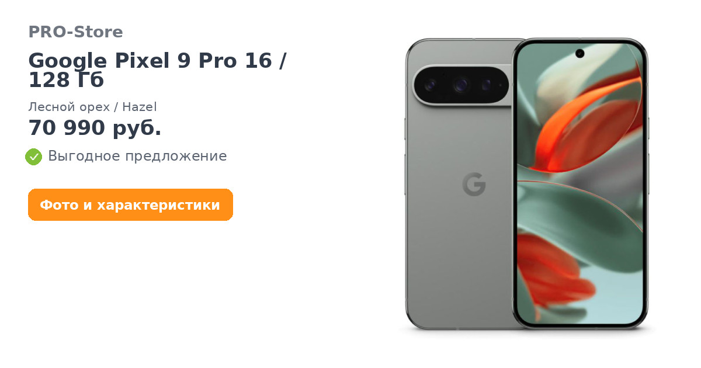Click the Google G logo on phone back
Screen dimensions: 701x368
(x=474, y=185)
